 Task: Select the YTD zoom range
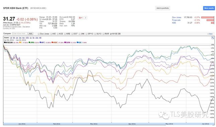click(27, 38)
